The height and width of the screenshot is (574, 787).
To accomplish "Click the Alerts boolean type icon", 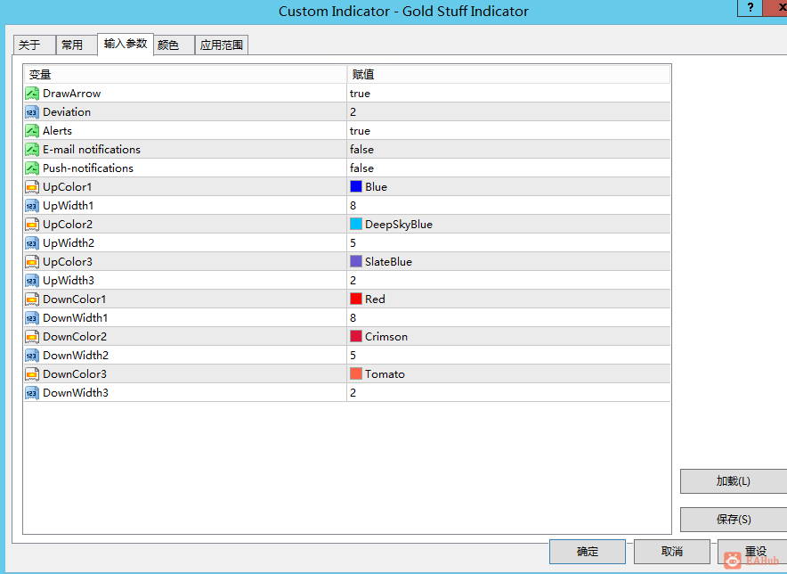I will [32, 131].
